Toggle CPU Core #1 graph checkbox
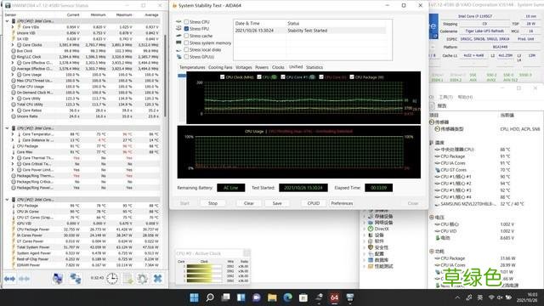This screenshot has height=306, width=544. point(283,77)
